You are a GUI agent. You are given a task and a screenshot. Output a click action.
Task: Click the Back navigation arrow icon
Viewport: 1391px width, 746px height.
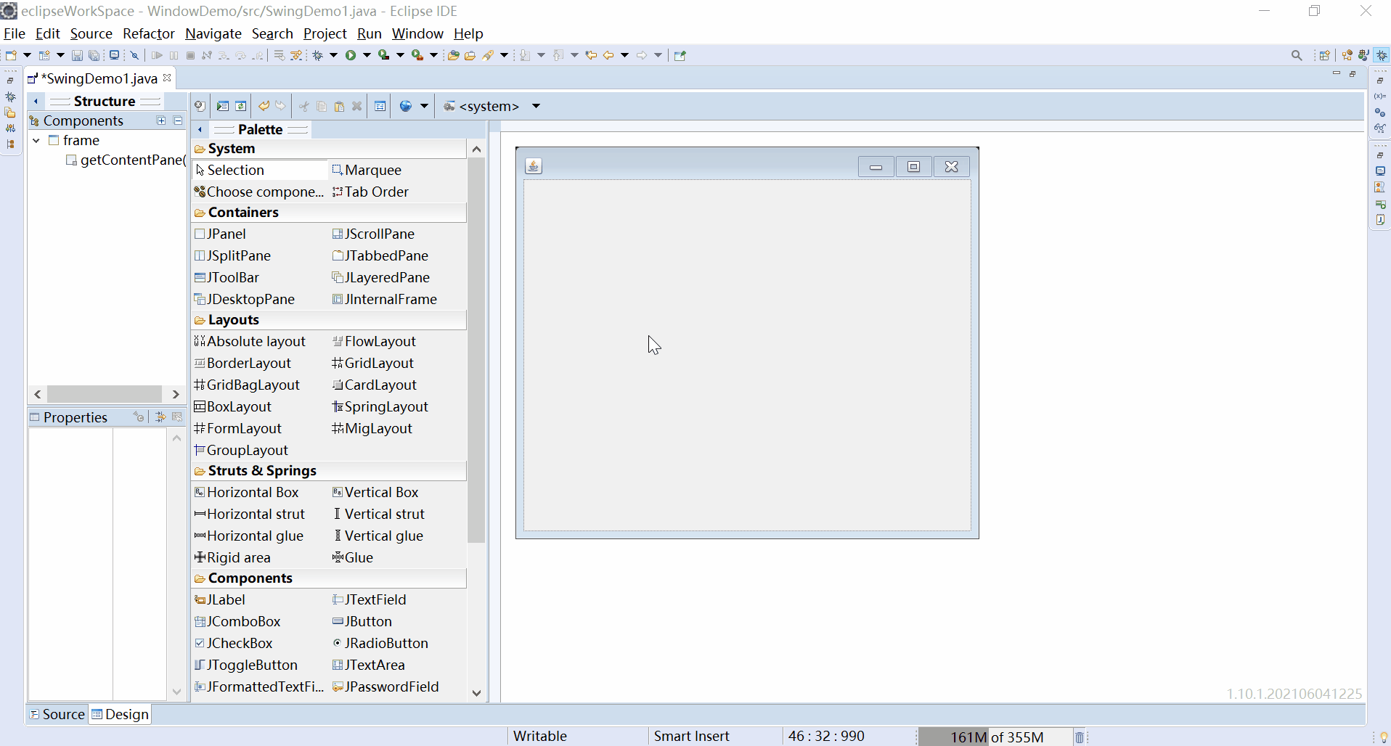[x=608, y=55]
